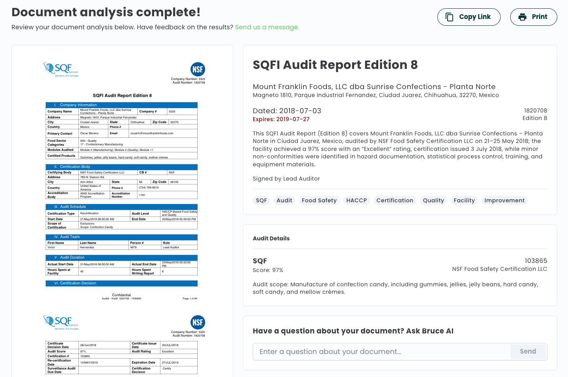Select the SQF tag
The height and width of the screenshot is (377, 568).
(261, 200)
